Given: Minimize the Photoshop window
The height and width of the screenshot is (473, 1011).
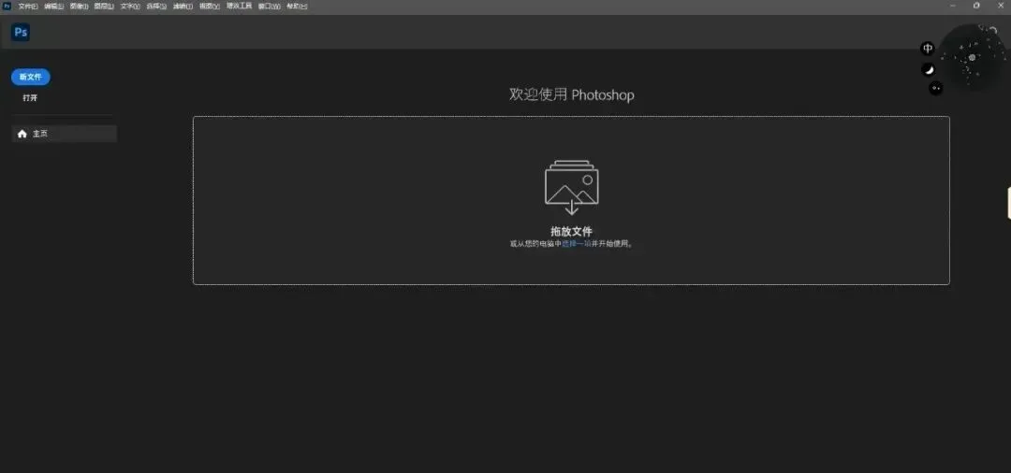Looking at the screenshot, I should [x=953, y=6].
